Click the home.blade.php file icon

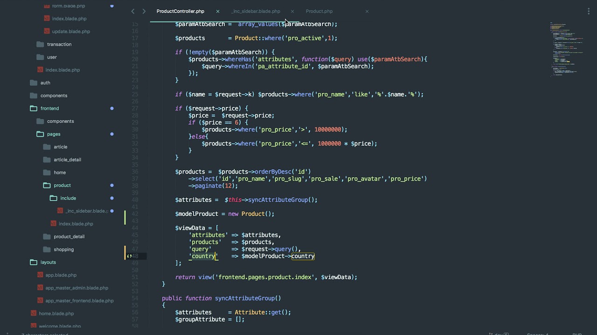pos(34,314)
